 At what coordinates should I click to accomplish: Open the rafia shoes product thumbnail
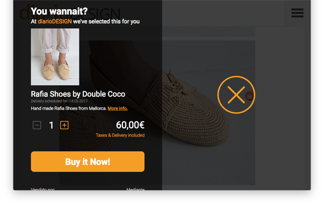coord(55,57)
